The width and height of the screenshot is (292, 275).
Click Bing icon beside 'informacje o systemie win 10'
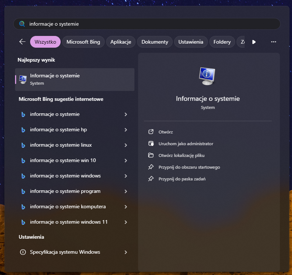click(x=23, y=161)
